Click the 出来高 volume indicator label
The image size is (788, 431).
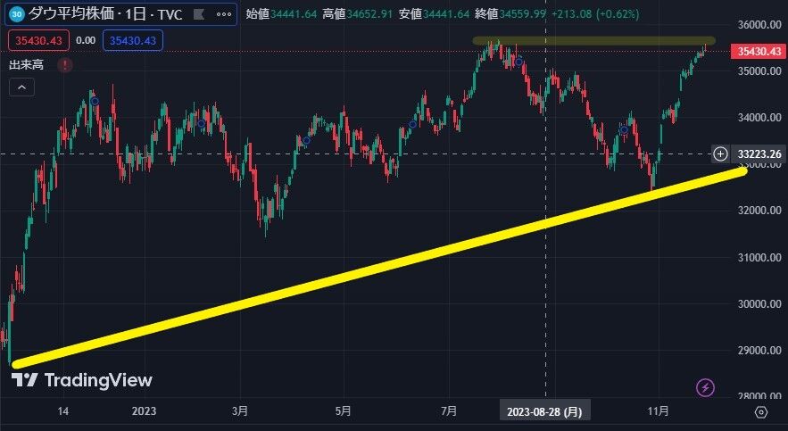[26, 65]
